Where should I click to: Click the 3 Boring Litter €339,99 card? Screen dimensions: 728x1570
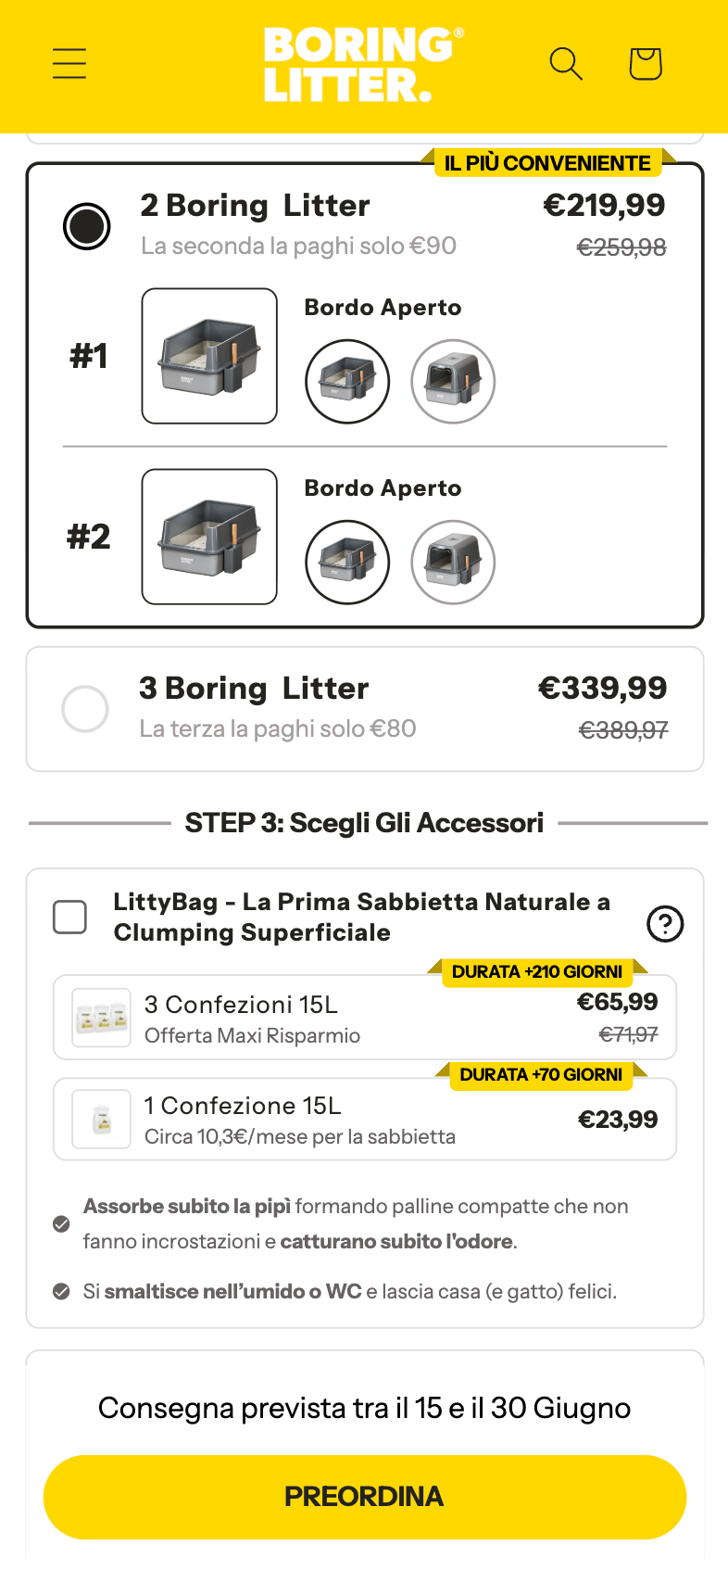point(365,709)
